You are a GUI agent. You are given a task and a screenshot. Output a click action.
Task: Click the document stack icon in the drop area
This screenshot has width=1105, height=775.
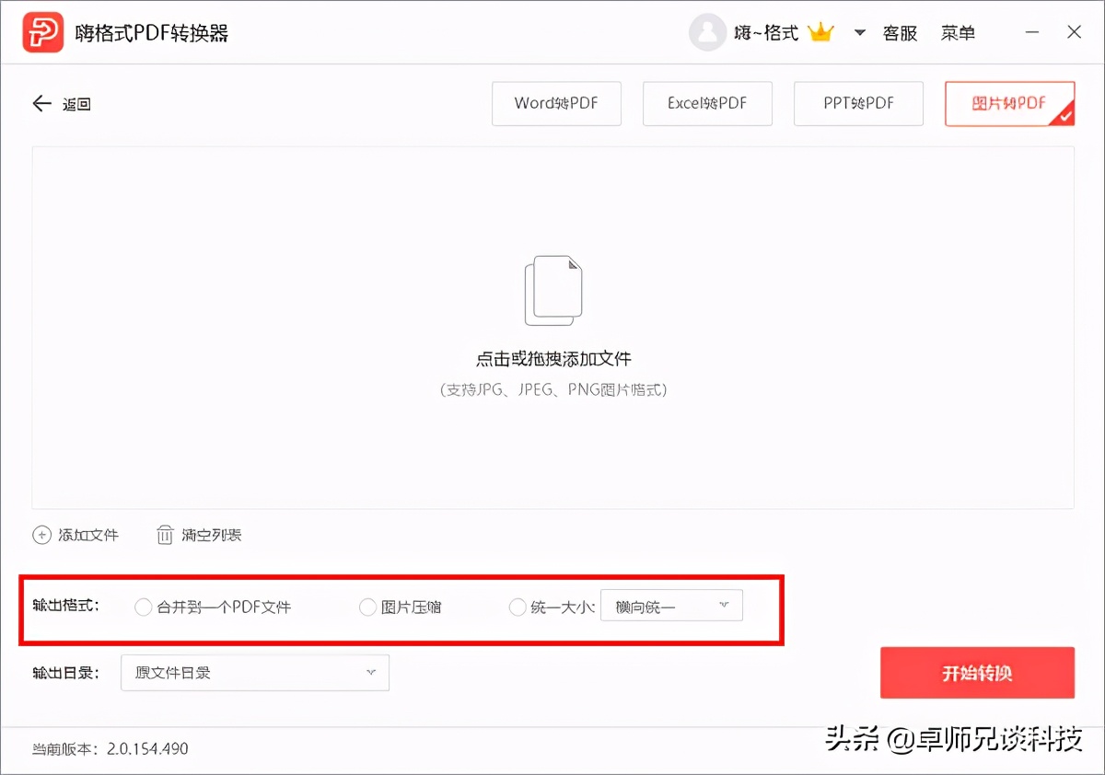pos(552,290)
